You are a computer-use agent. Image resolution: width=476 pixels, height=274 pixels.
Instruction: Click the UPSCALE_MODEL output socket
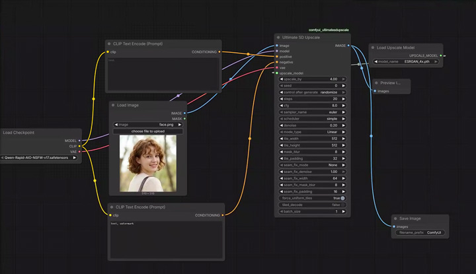tap(441, 55)
